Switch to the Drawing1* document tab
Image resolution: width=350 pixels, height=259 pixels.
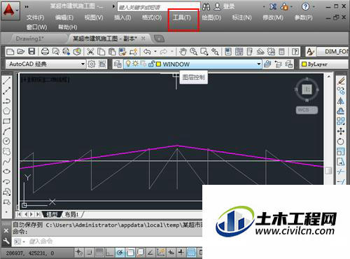[30, 38]
